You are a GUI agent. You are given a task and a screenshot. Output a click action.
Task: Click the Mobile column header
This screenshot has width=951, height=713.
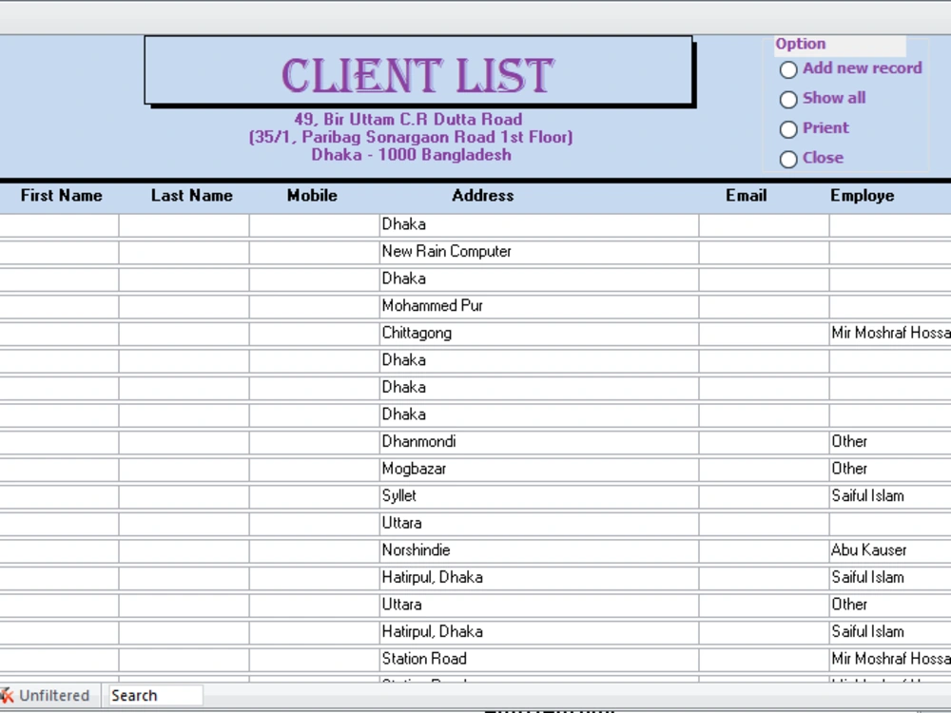tap(312, 195)
